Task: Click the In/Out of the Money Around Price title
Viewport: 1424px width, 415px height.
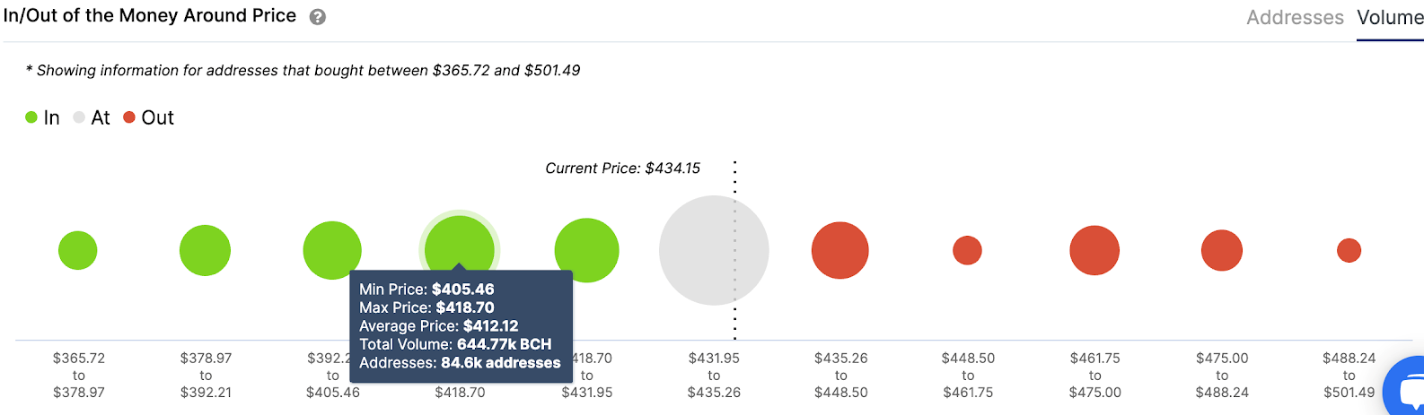Action: [x=150, y=16]
